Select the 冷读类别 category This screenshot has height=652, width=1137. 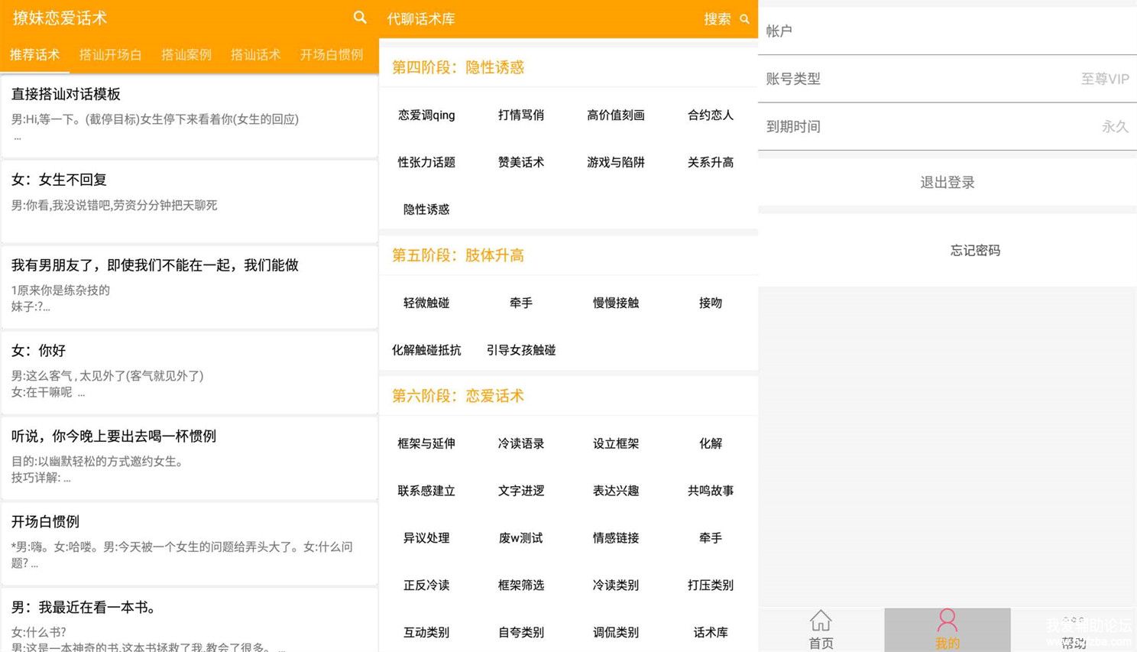[x=616, y=586]
